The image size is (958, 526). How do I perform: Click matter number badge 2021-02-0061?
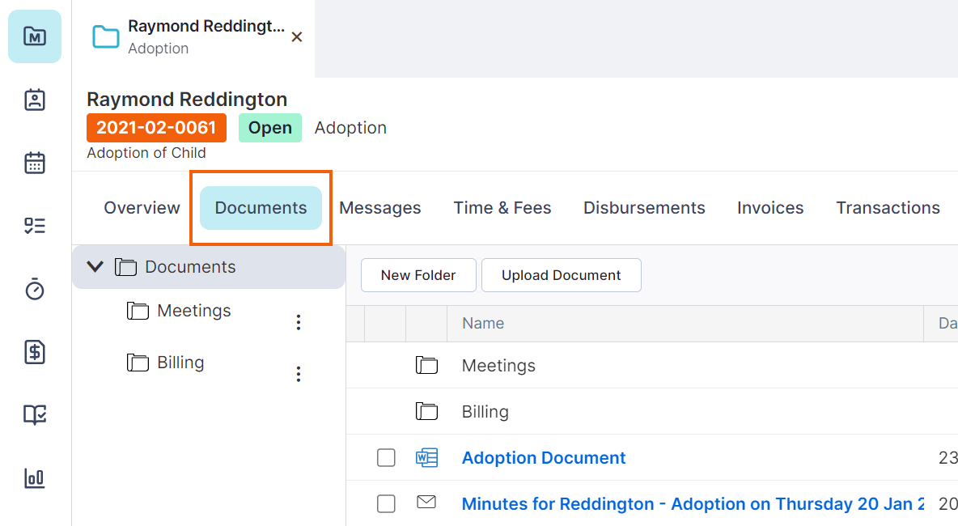click(x=156, y=128)
